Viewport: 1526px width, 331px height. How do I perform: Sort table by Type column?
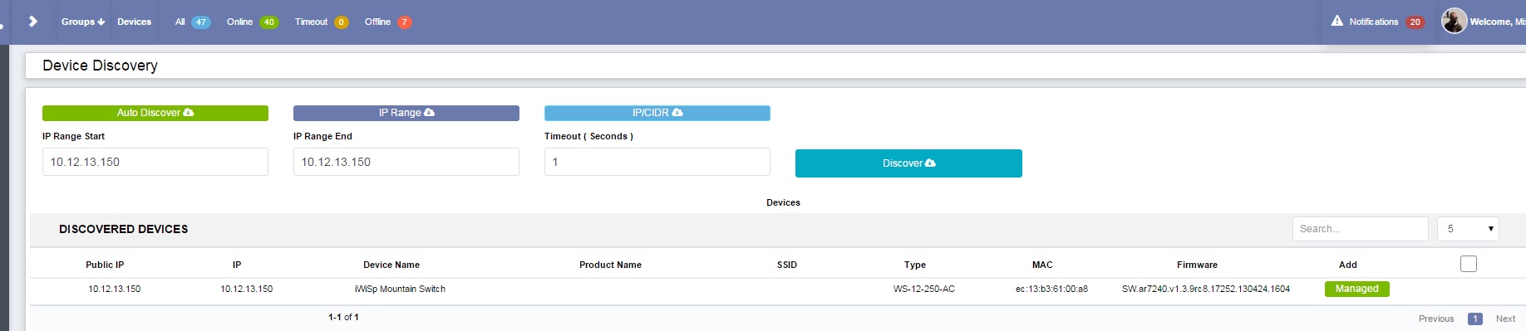click(x=915, y=265)
